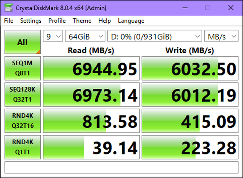This screenshot has width=243, height=178.
Task: Run the RND4K Q32T16 benchmark
Action: [23, 121]
